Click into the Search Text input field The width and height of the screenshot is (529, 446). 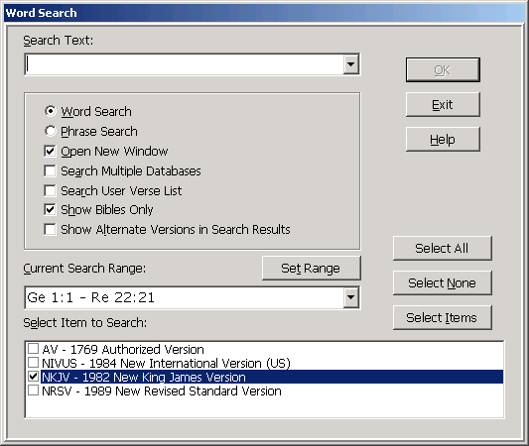[x=185, y=64]
